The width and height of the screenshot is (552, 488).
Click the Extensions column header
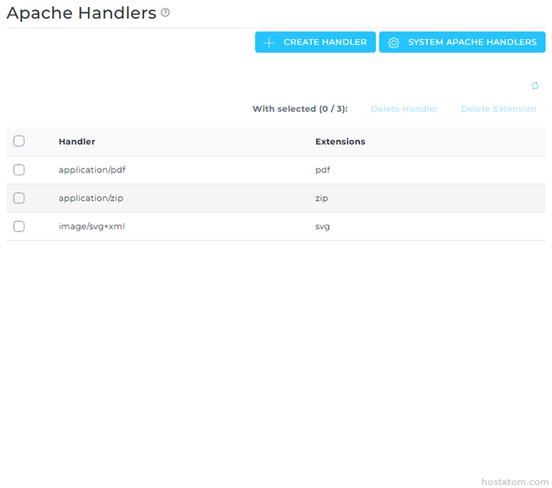click(340, 142)
